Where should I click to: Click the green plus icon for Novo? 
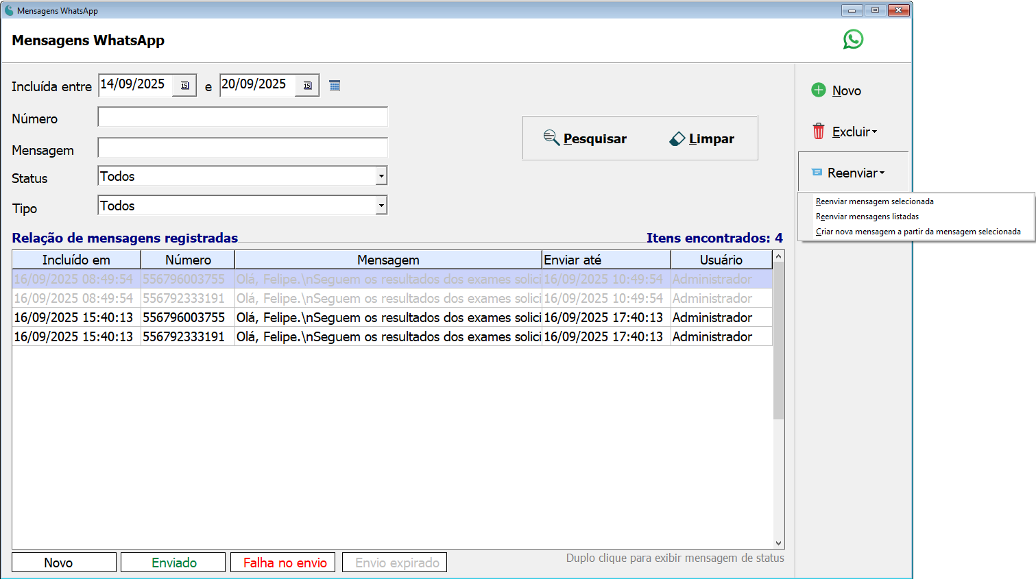click(x=819, y=90)
